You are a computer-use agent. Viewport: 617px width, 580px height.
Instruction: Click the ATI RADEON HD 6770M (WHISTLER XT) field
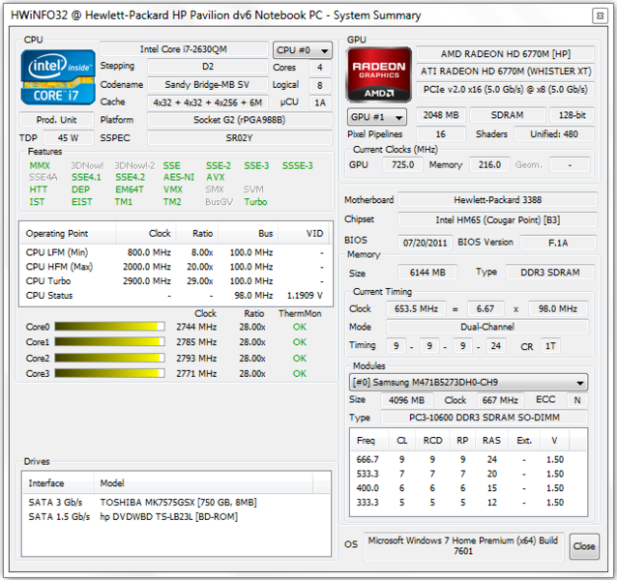pyautogui.click(x=505, y=72)
